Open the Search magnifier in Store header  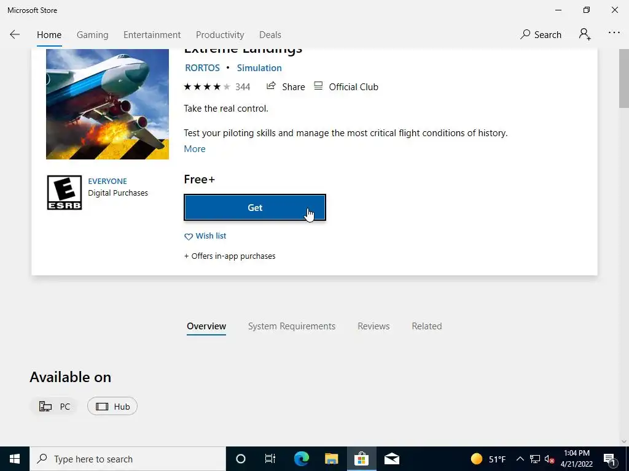pyautogui.click(x=525, y=34)
